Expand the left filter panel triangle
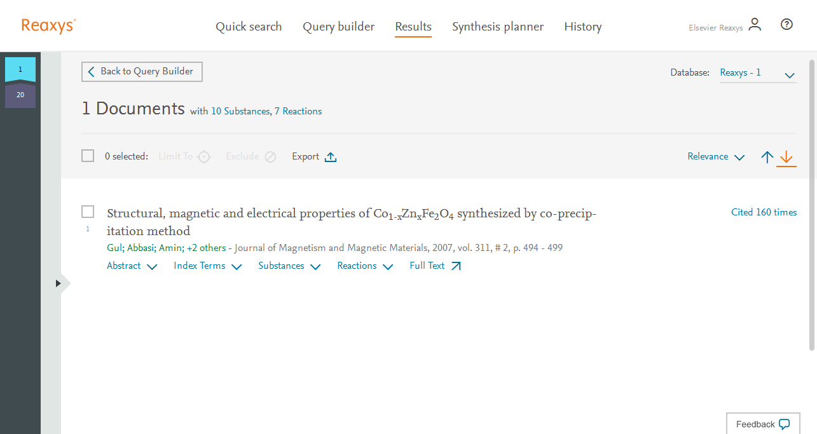This screenshot has height=434, width=817. tap(58, 283)
